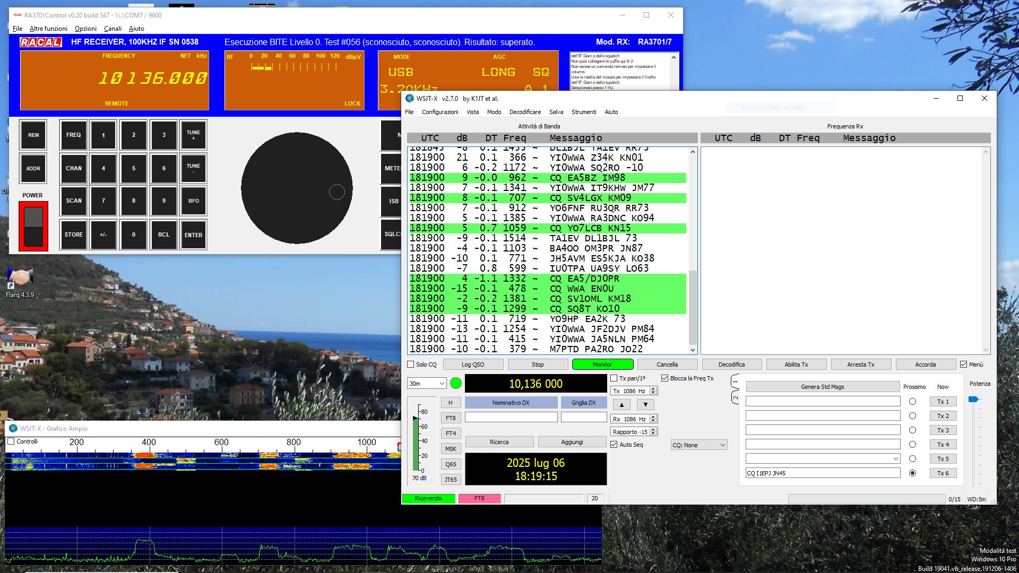Select the FT8 mode button
The image size is (1019, 573).
point(451,418)
